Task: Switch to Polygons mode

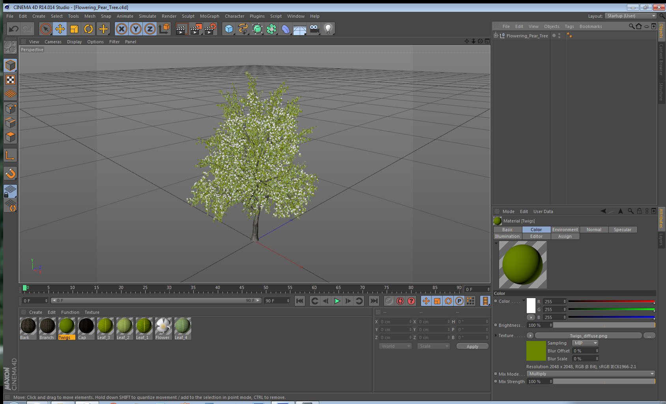Action: click(10, 137)
